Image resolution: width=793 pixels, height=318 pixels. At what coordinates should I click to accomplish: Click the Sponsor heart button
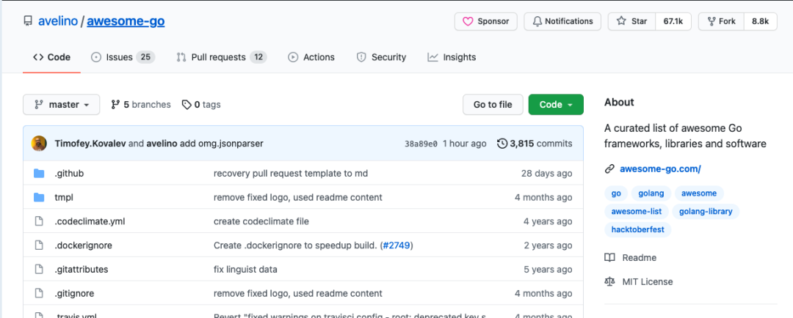[x=486, y=21]
